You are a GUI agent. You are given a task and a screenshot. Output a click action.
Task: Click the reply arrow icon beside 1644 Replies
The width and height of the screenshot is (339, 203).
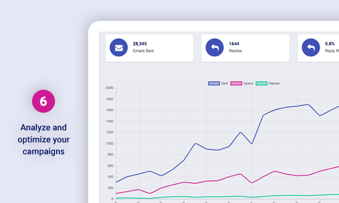point(215,48)
